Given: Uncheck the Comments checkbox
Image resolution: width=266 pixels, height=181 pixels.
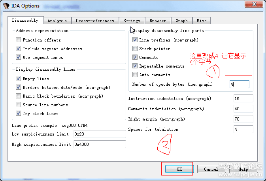Looking at the screenshot, I should [135, 57].
